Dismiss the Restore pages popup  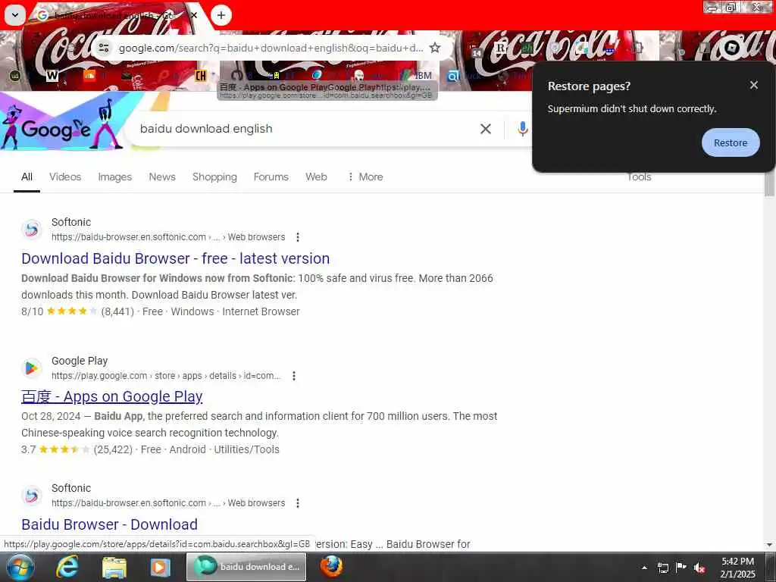754,85
